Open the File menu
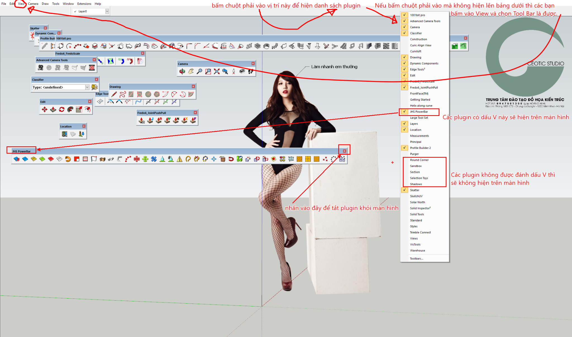This screenshot has height=337, width=572. coord(4,4)
